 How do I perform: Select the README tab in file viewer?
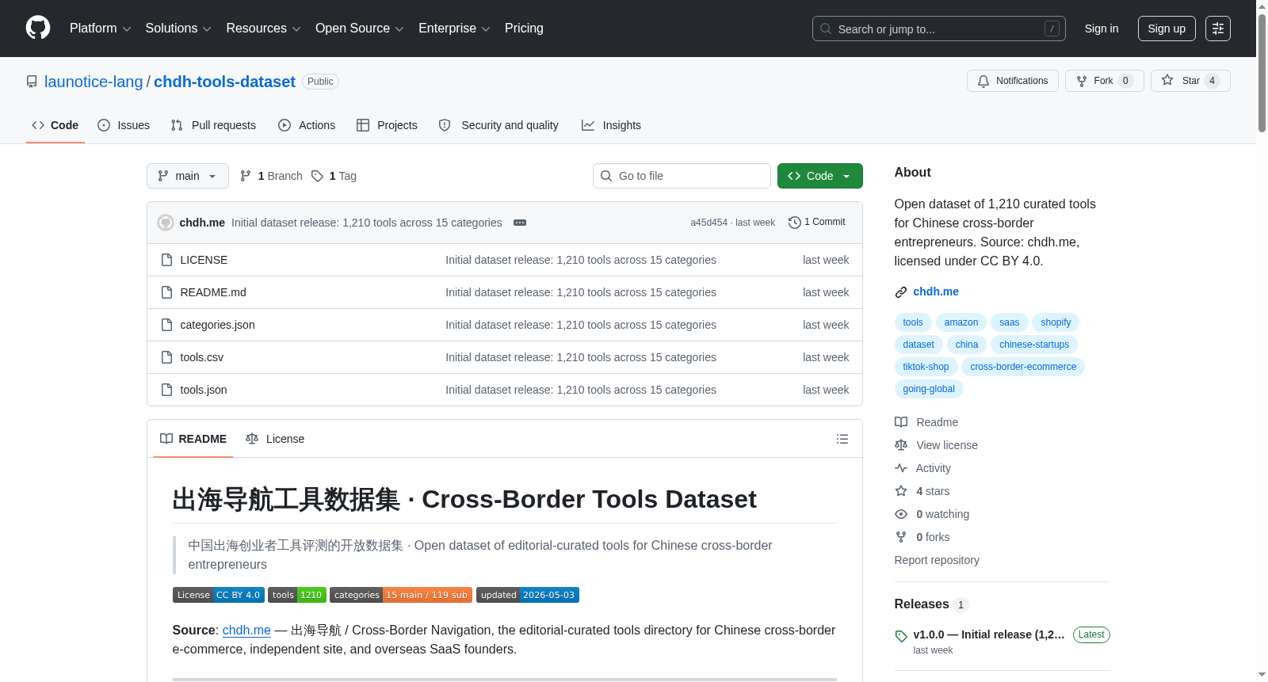point(193,439)
